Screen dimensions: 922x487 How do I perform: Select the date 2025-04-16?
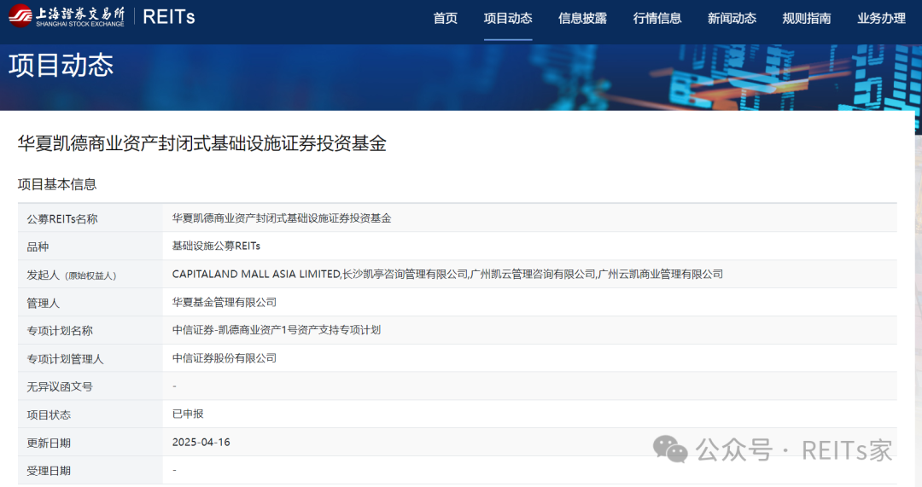click(201, 443)
